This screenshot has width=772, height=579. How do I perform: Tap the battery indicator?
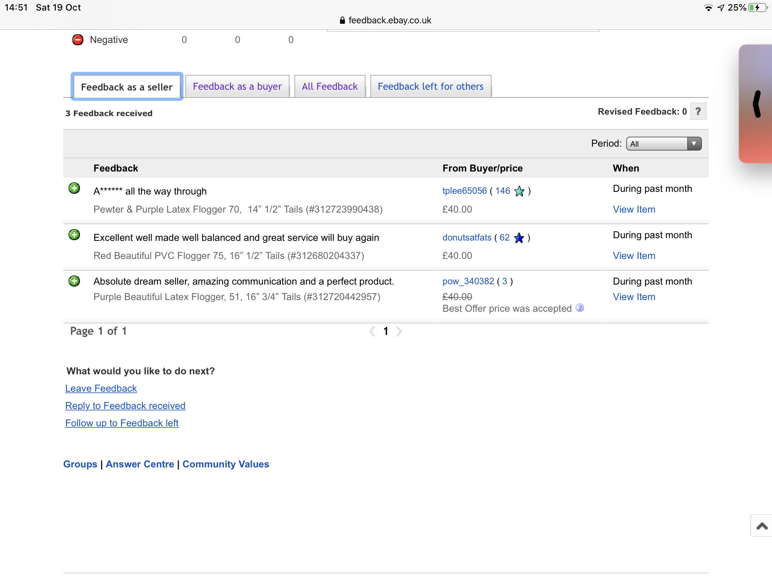pos(758,8)
